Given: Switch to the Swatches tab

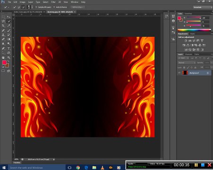Looking at the screenshot, I should click(x=188, y=14).
